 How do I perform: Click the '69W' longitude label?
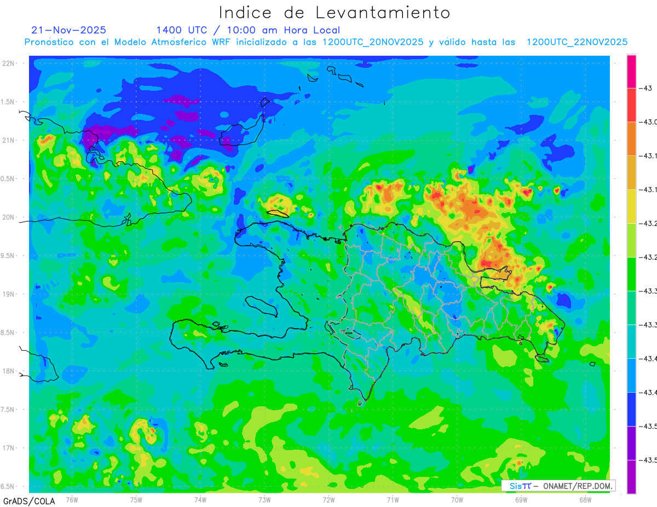[521, 499]
